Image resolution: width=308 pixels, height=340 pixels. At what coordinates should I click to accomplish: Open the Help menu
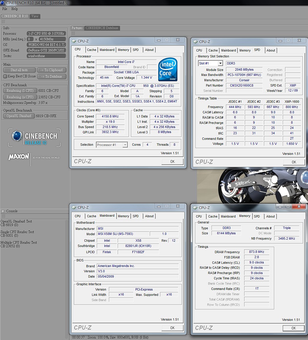14,9
